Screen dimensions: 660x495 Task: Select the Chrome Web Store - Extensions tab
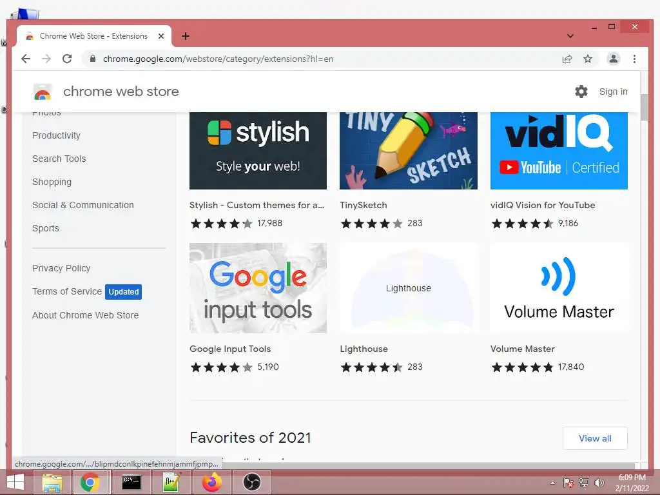pos(94,36)
